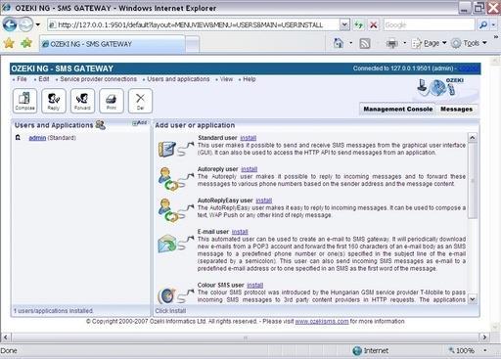Click the Internet zone globe icon
501x359 pixels.
357,351
